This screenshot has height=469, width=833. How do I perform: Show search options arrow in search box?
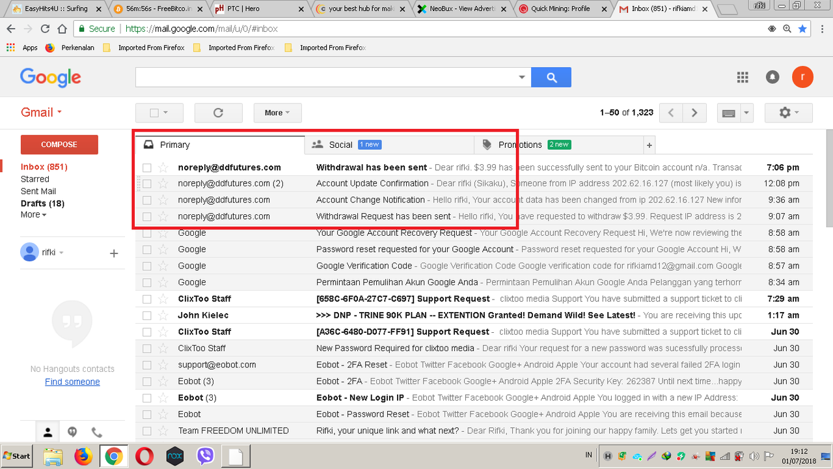(x=522, y=78)
